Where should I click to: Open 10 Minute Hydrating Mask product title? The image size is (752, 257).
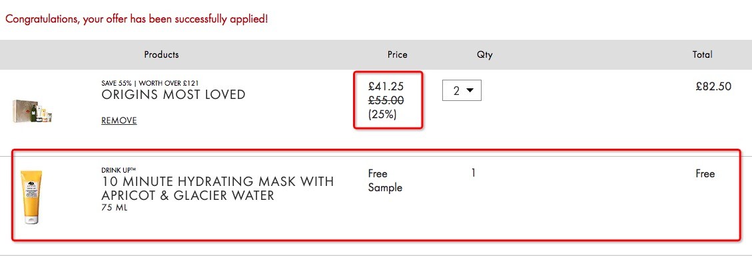(x=217, y=189)
